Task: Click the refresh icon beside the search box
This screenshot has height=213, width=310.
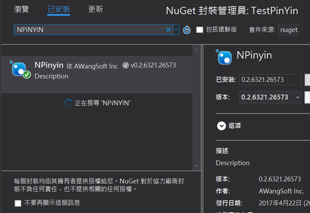Action: [186, 30]
